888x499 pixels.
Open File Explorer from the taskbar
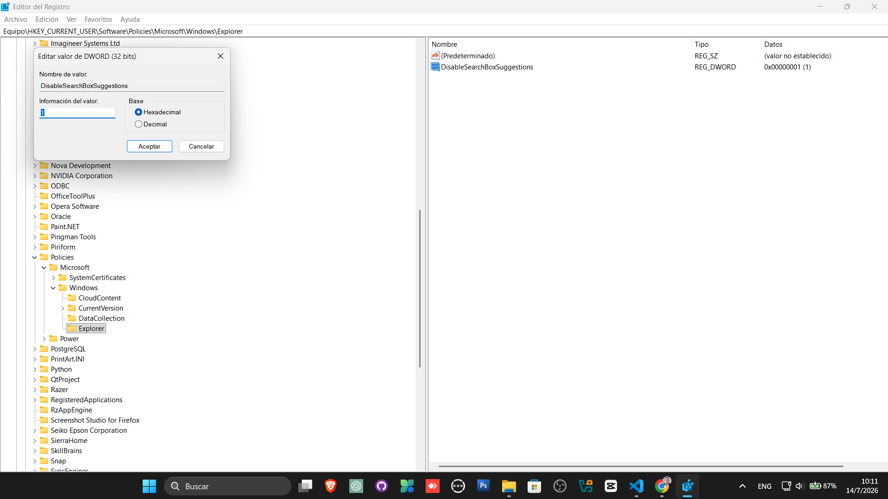(509, 486)
